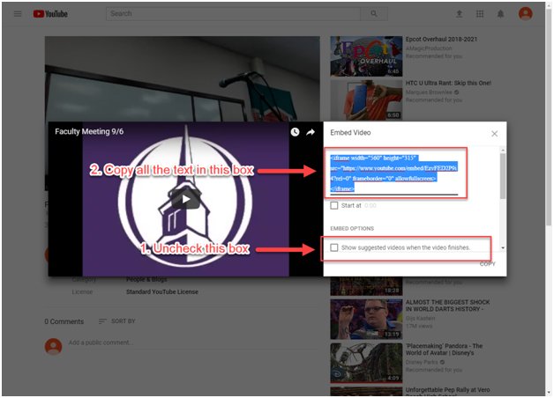Click the Faculty Meeting 9/6 title
Image resolution: width=554 pixels, height=398 pixels.
(89, 131)
